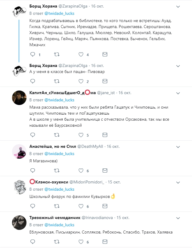Like the library surnames tweet with 4 likes
Screen dimensions: 192x248
81,55
